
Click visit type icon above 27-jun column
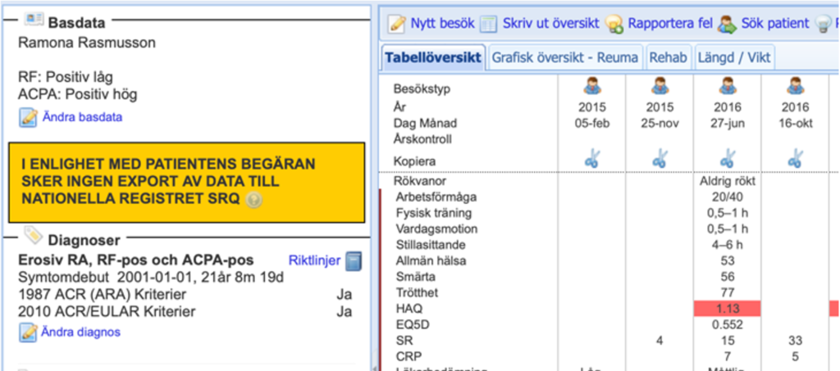[x=727, y=87]
